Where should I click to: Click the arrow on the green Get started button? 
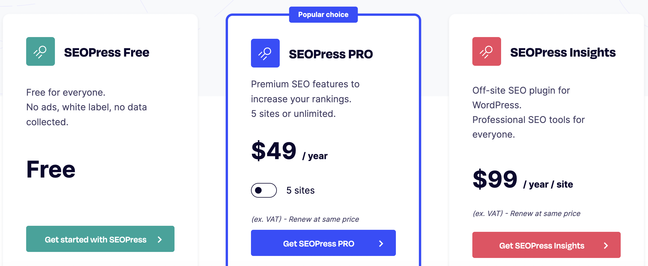pos(160,240)
